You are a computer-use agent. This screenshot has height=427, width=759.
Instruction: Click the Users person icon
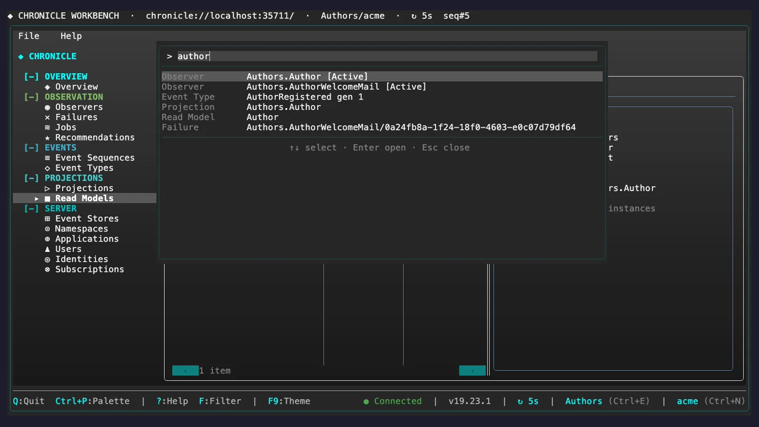pos(47,249)
